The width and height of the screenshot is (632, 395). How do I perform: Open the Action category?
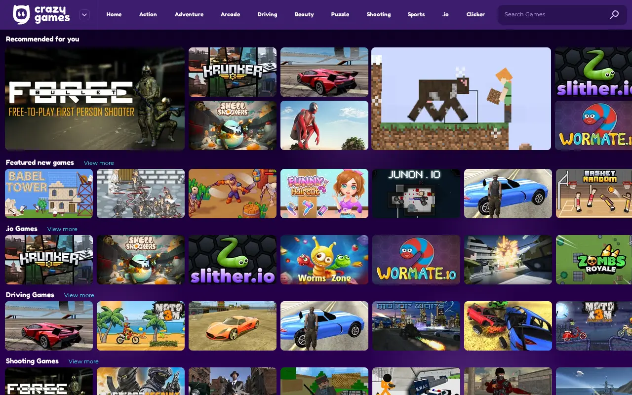148,14
